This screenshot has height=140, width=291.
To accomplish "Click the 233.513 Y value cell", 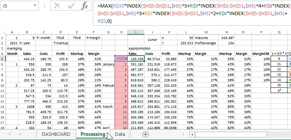I will point(186,43).
